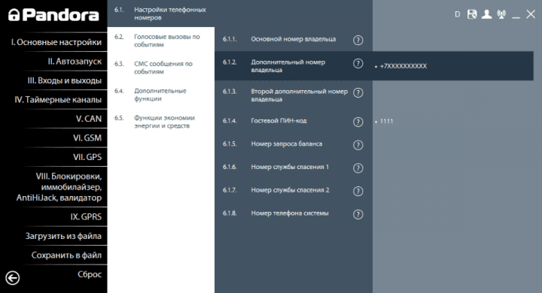Click the D icon in top bar
Image resolution: width=542 pixels, height=293 pixels.
(x=458, y=14)
